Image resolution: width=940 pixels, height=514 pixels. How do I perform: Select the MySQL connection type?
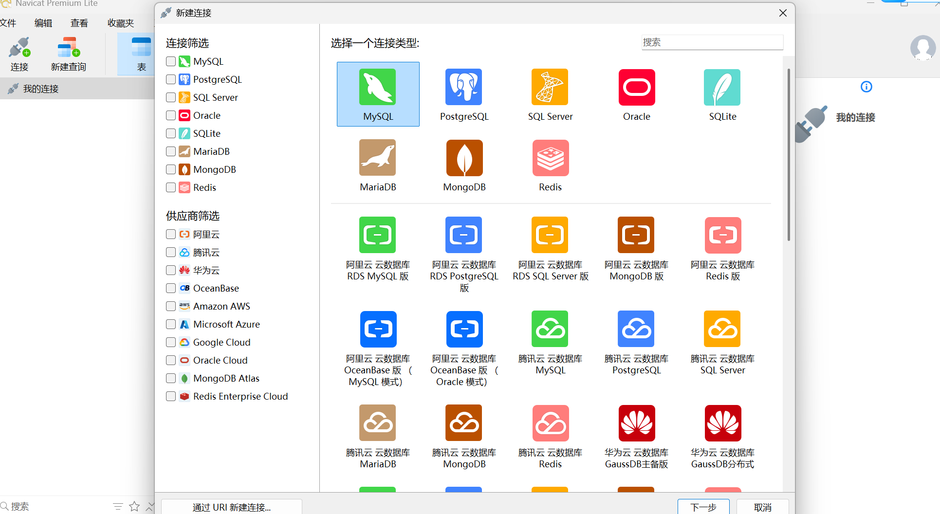[378, 93]
